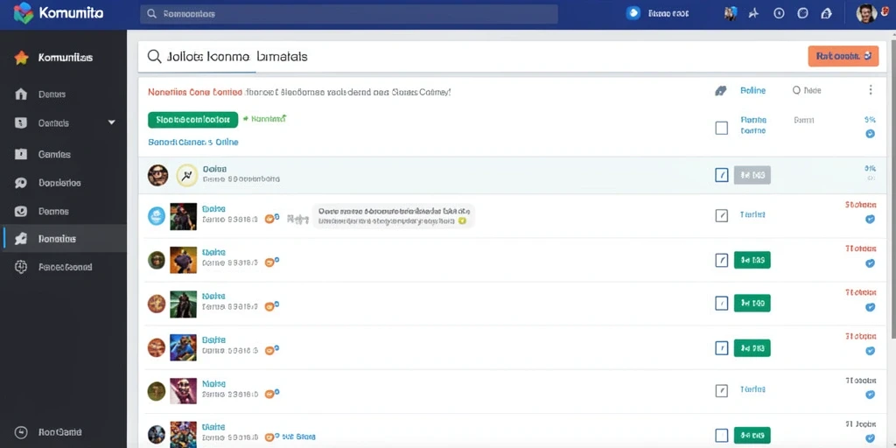Select the radio option next to the Boline header
The image size is (896, 448).
pos(796,90)
